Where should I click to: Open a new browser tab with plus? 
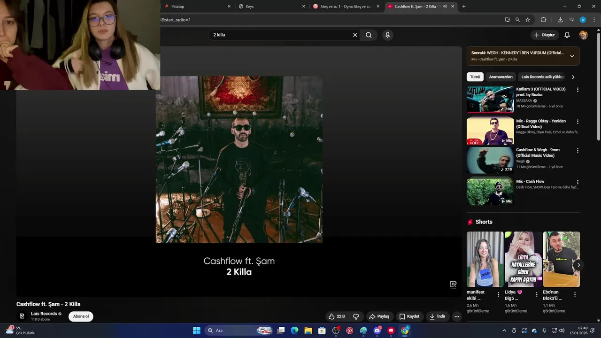464,7
